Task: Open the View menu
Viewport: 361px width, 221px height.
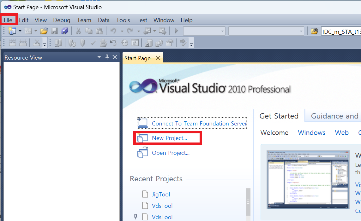Action: click(41, 20)
